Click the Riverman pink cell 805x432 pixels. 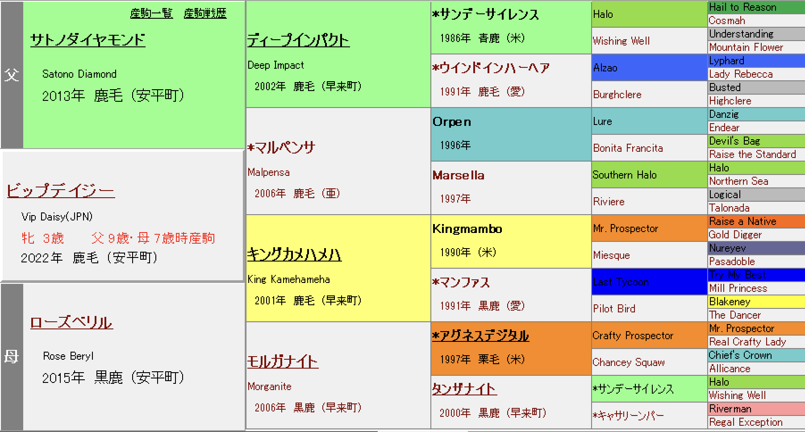click(730, 409)
